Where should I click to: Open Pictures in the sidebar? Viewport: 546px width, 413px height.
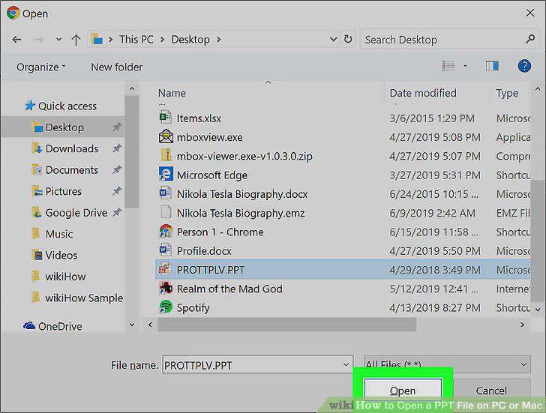pyautogui.click(x=56, y=191)
